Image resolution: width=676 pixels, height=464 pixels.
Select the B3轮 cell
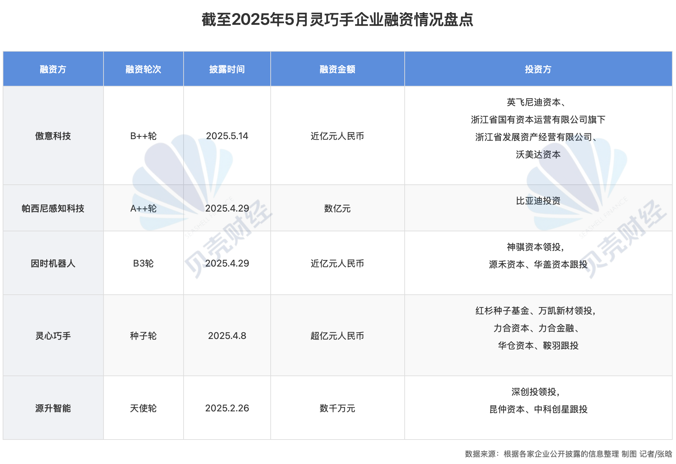(143, 263)
